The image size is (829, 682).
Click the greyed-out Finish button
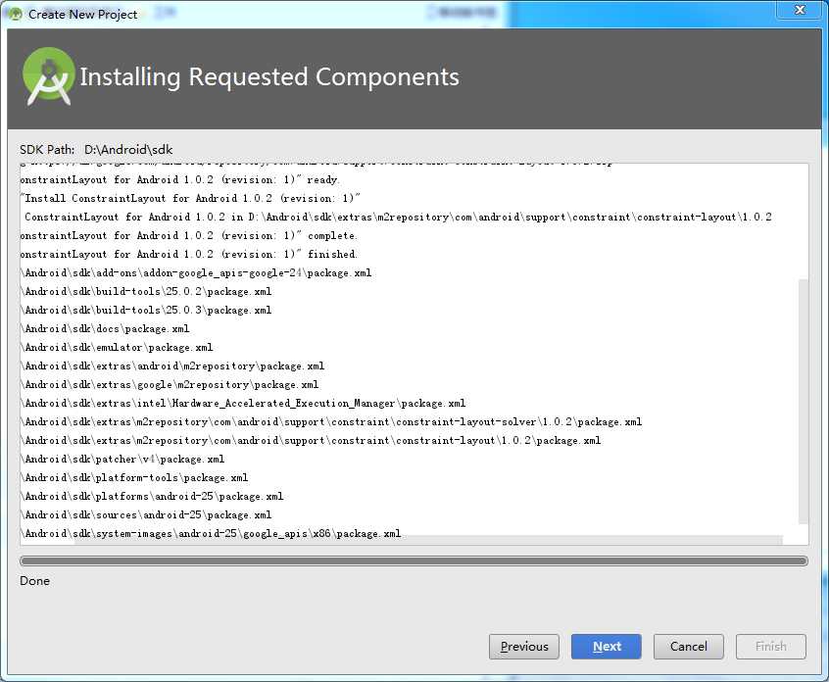[771, 647]
